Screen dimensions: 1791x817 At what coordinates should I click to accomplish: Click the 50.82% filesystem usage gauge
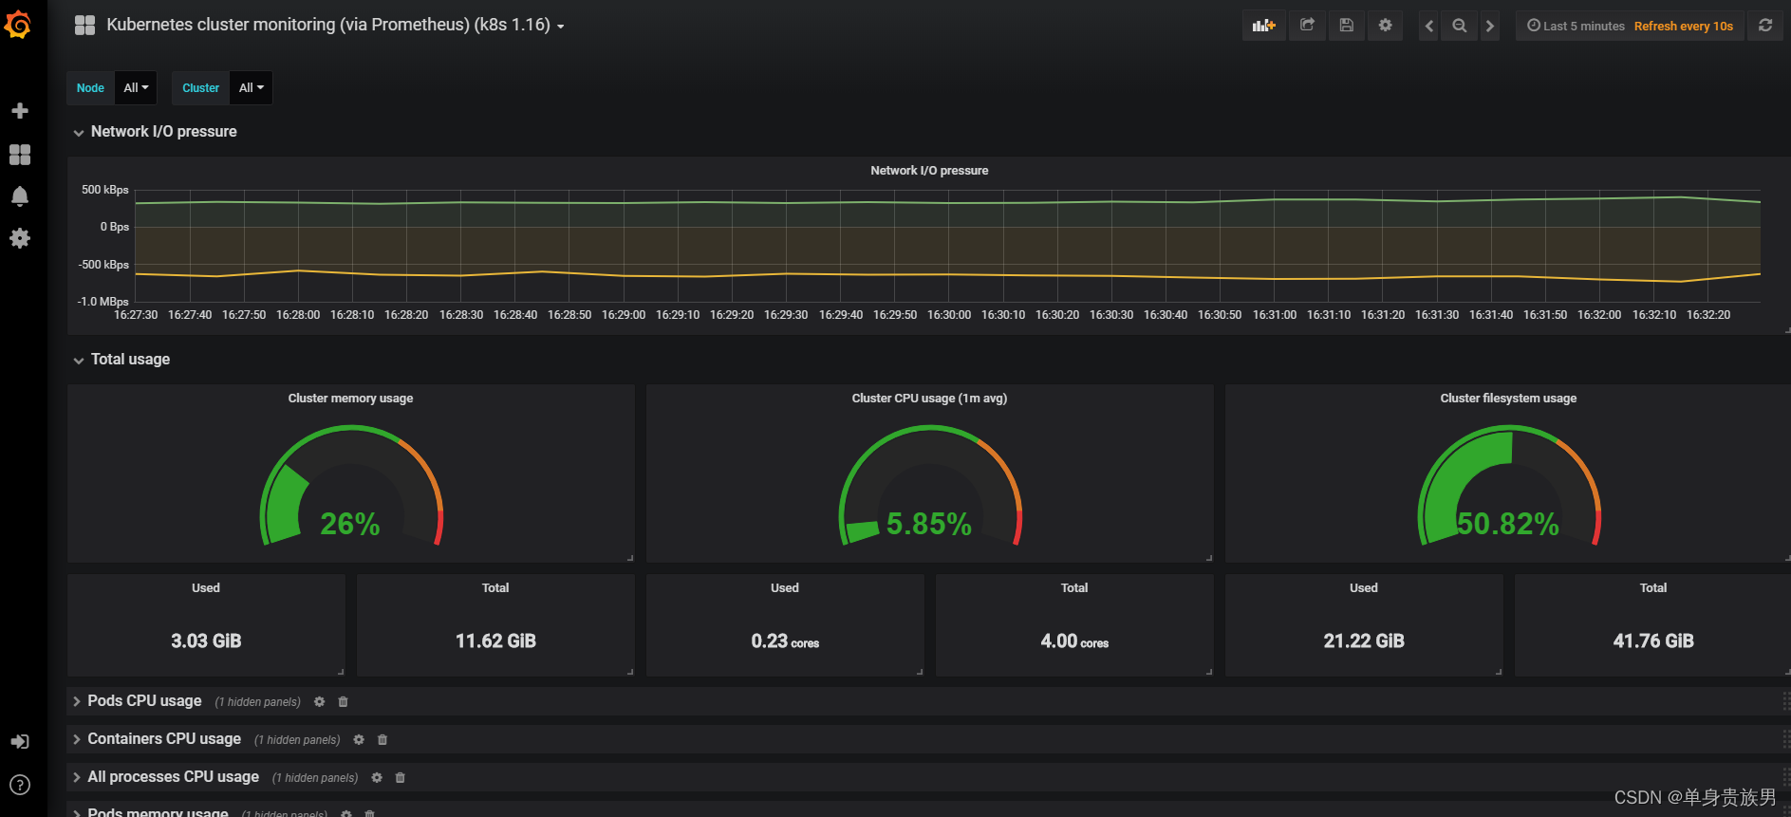[1509, 486]
